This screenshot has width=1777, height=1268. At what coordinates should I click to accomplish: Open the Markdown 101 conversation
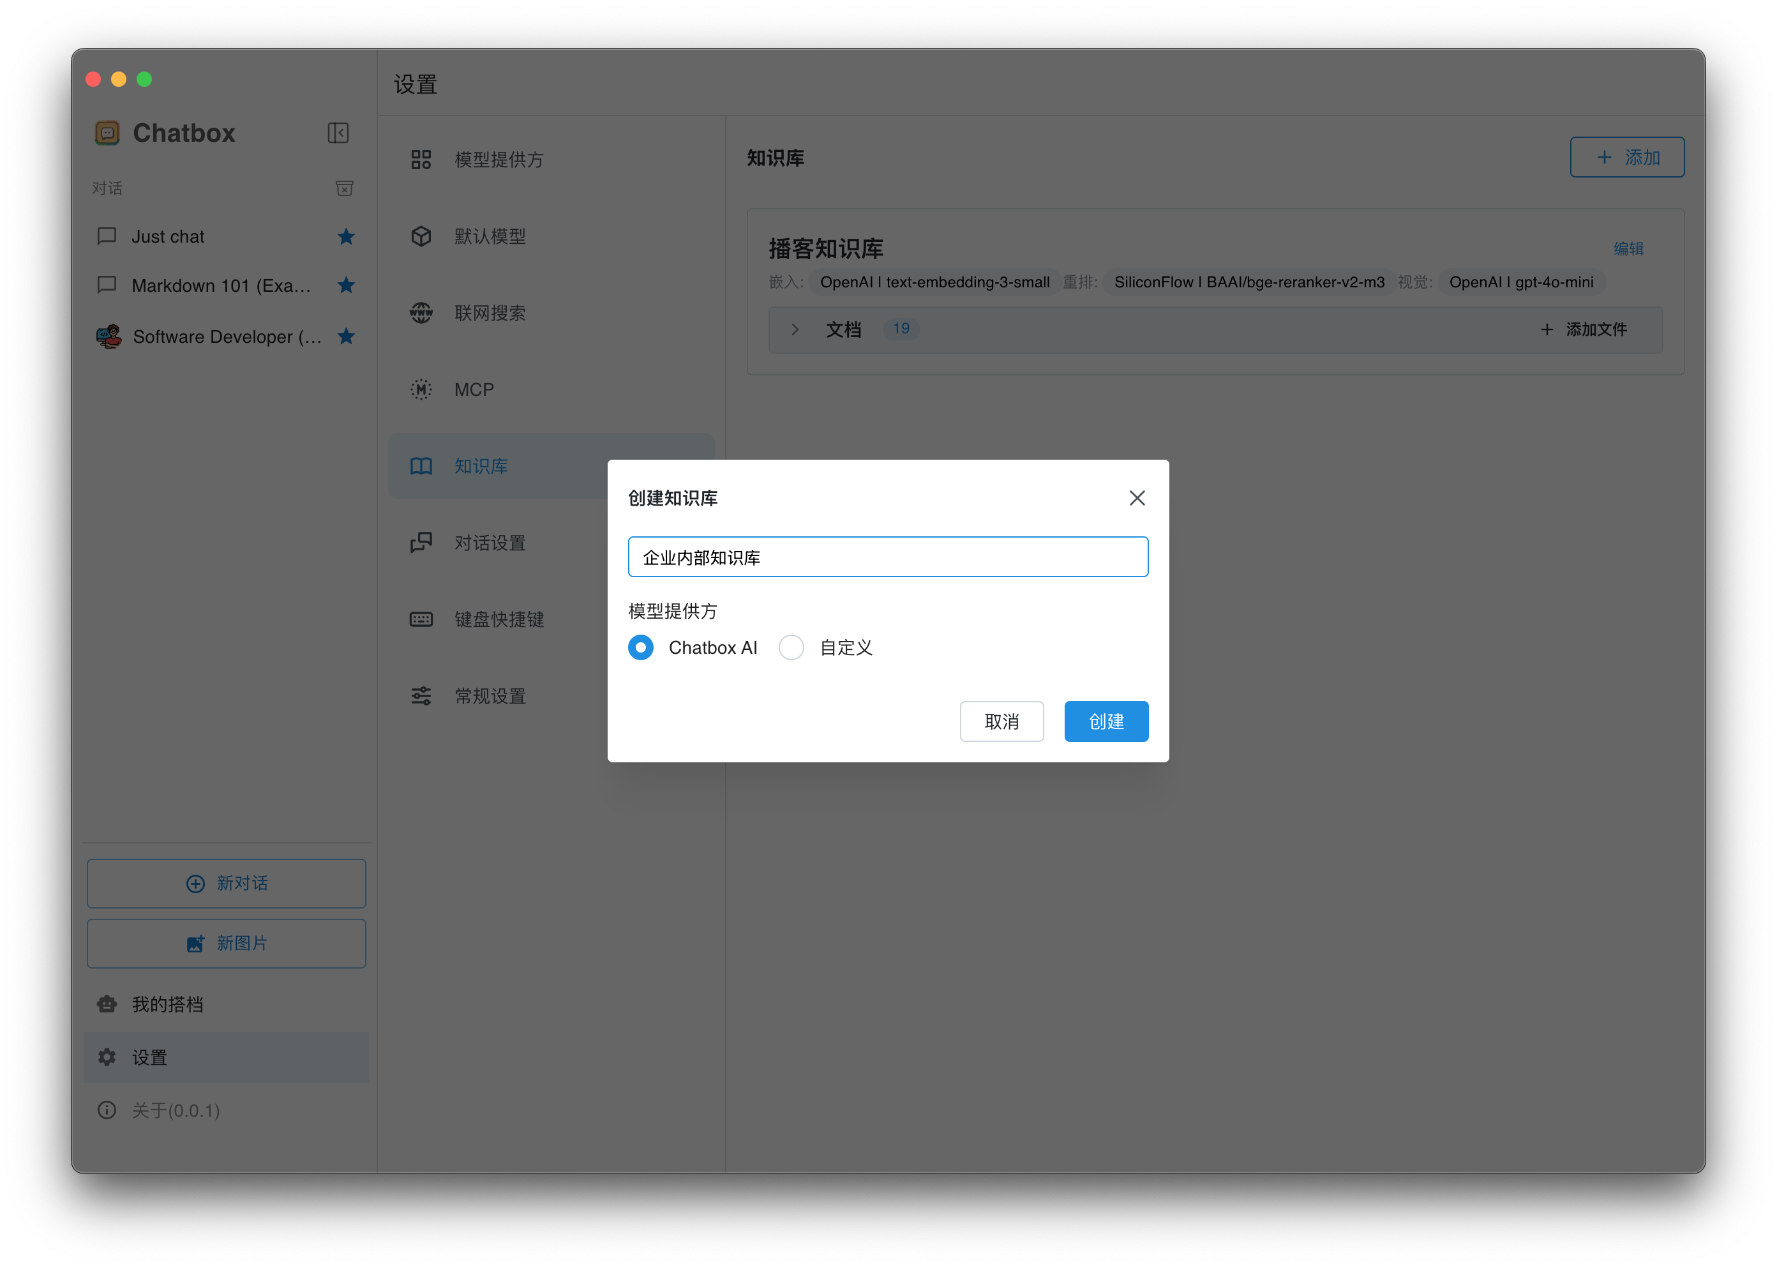227,286
